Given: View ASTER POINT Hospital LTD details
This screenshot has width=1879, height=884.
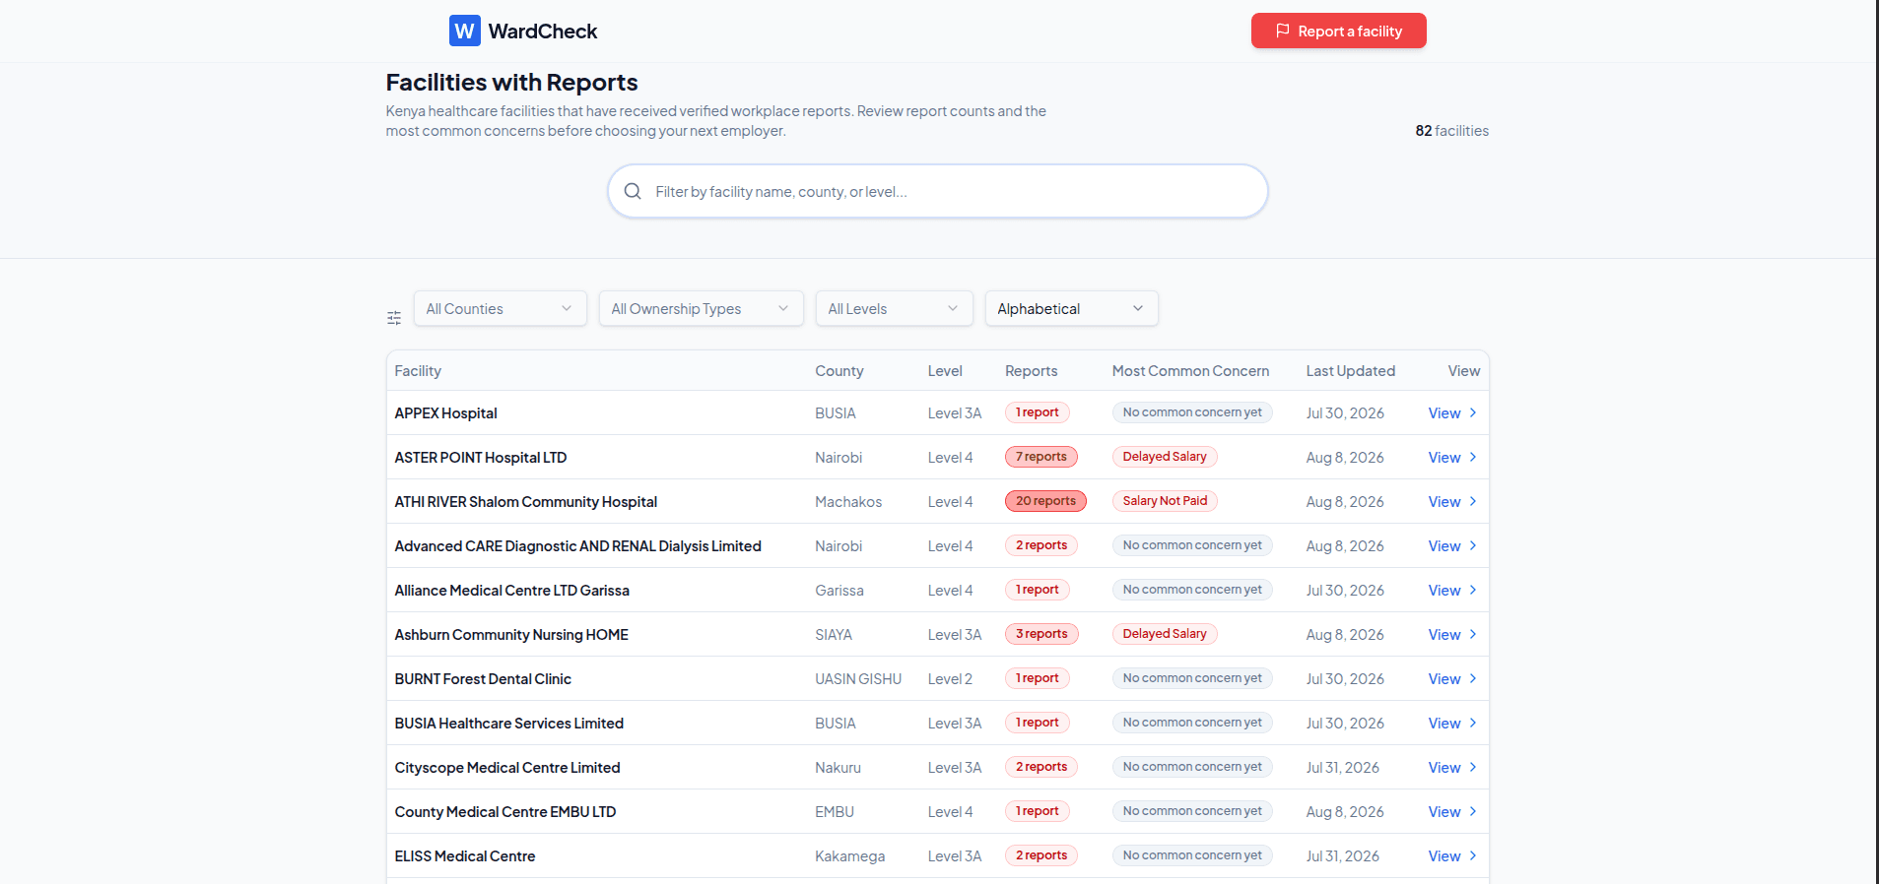Looking at the screenshot, I should (1451, 457).
